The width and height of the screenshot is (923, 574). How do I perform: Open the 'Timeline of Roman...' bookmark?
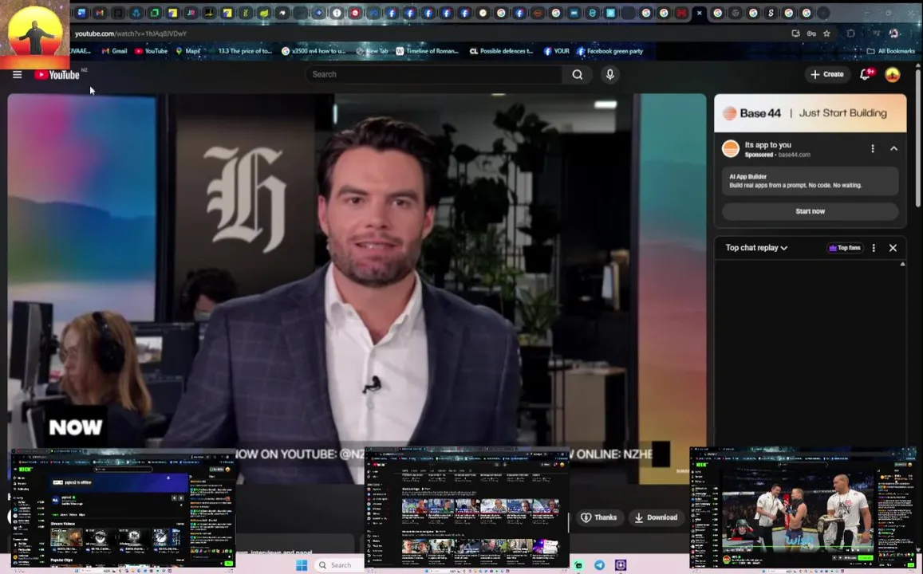point(428,51)
